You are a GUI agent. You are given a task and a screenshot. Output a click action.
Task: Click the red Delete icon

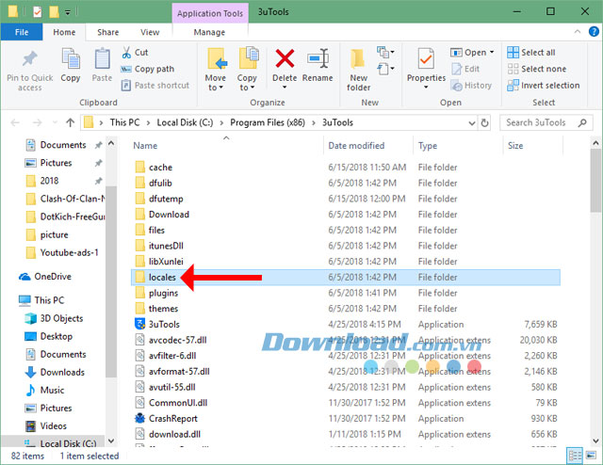pyautogui.click(x=285, y=58)
